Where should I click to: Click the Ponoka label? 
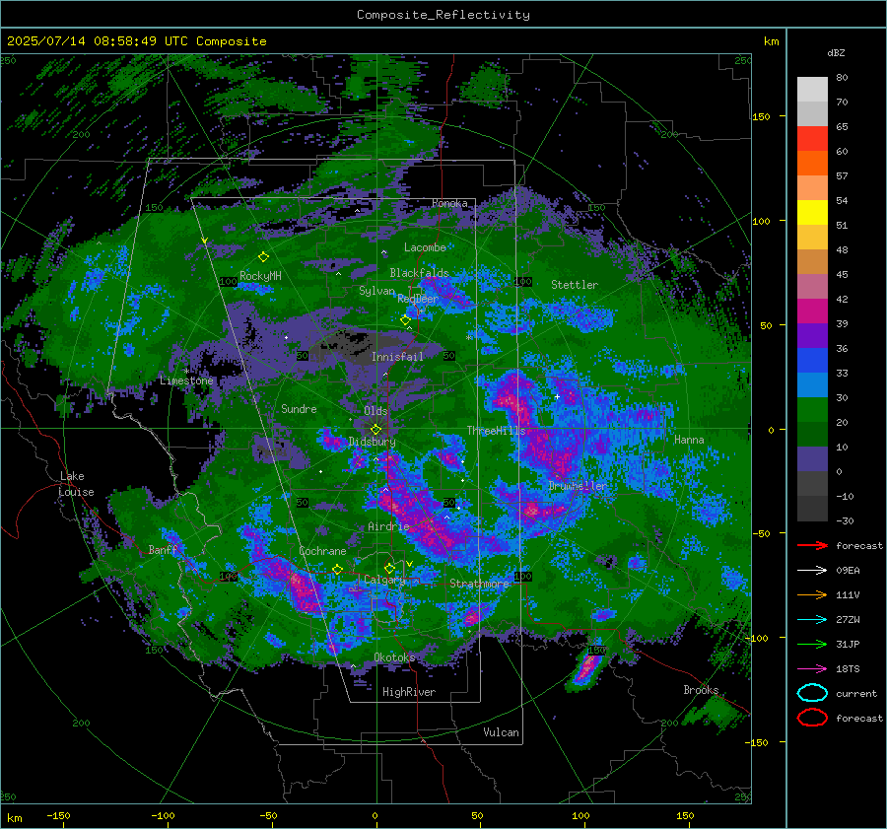pyautogui.click(x=449, y=203)
